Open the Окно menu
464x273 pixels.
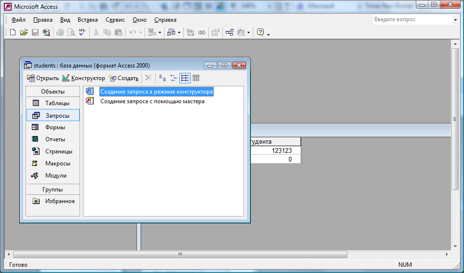click(139, 20)
